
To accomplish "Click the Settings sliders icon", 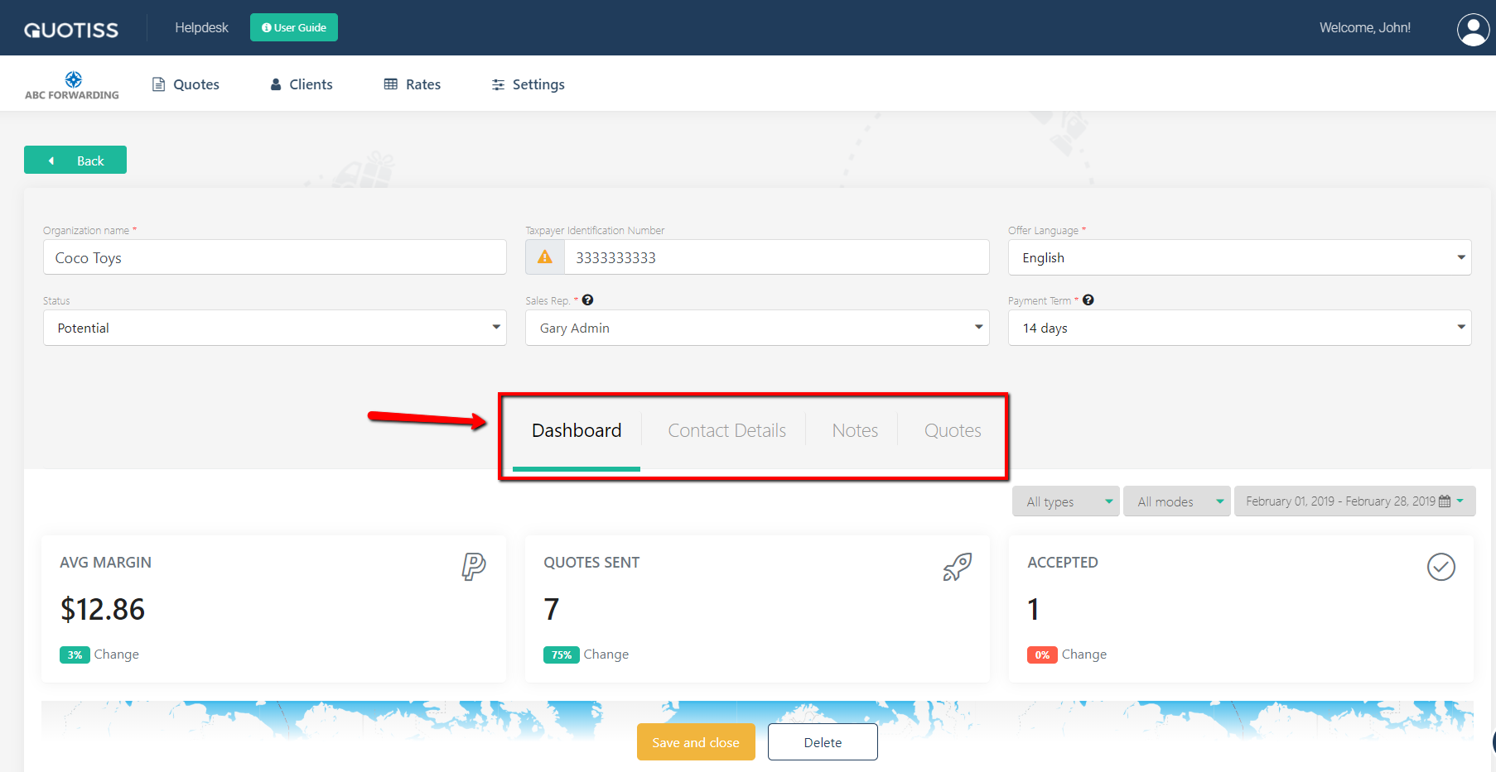I will (x=497, y=84).
